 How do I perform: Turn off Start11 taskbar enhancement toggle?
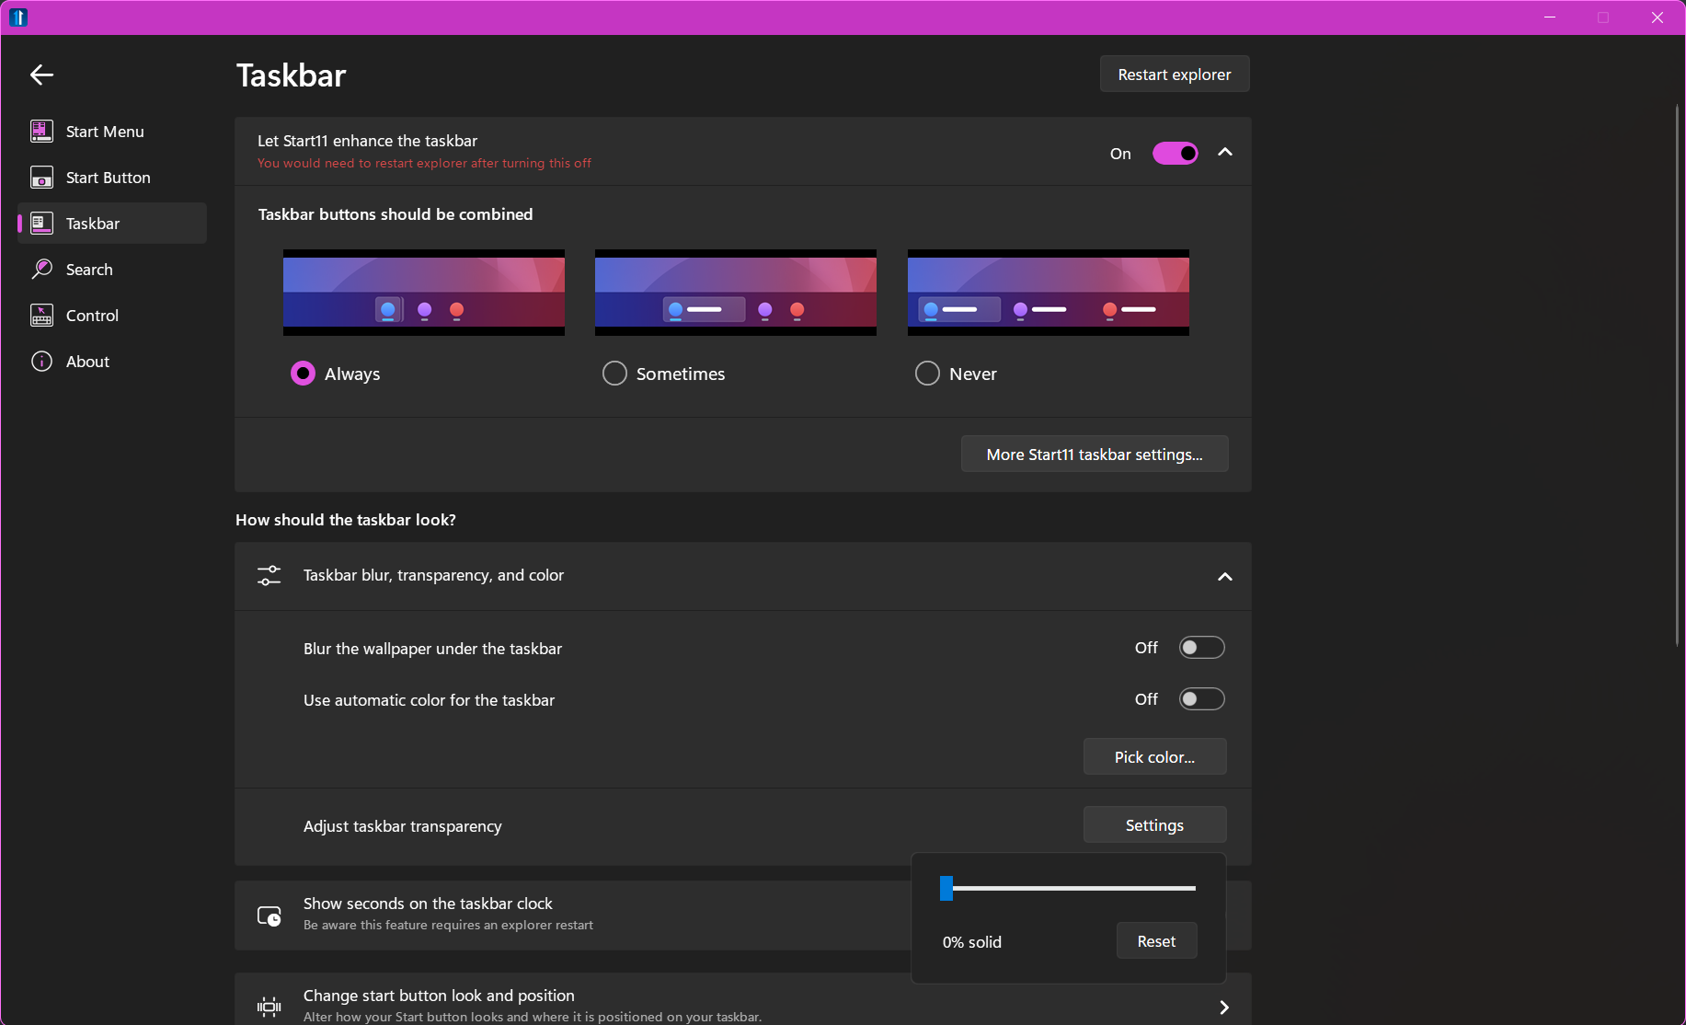1175,154
